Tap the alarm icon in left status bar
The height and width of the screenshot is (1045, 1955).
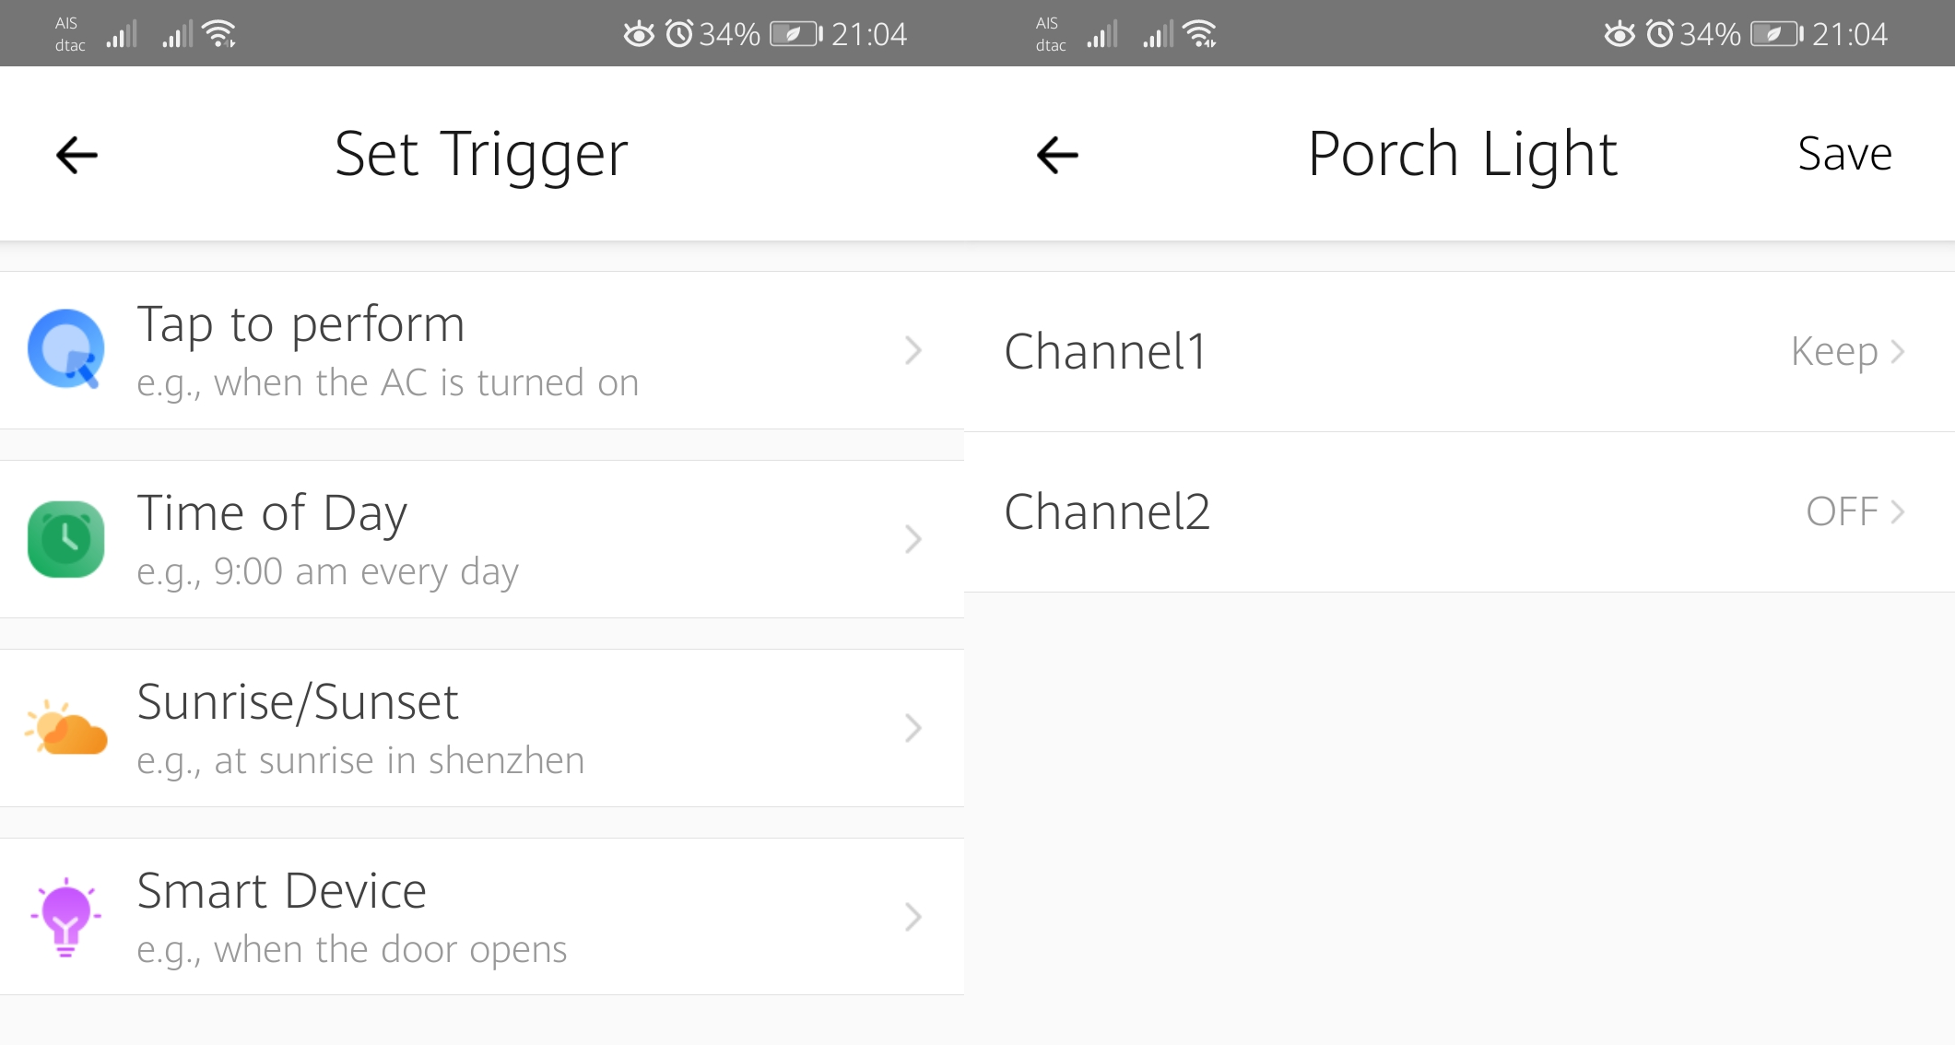[679, 34]
